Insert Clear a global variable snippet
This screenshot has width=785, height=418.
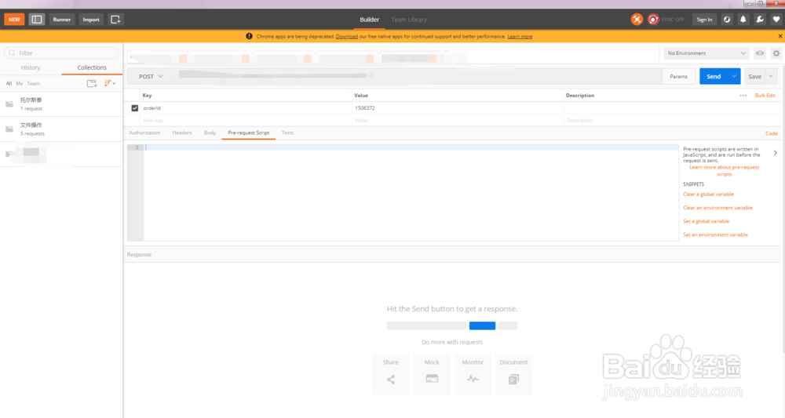(x=708, y=194)
